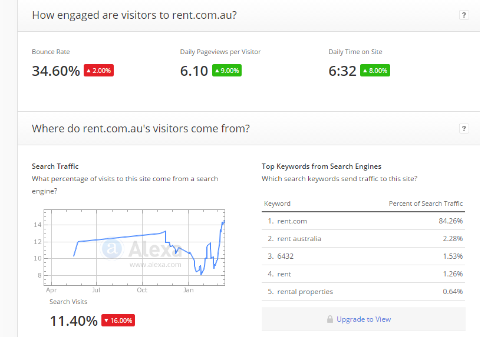This screenshot has width=501, height=337.
Task: Click the 2.28% search traffic value
Action: tap(453, 238)
